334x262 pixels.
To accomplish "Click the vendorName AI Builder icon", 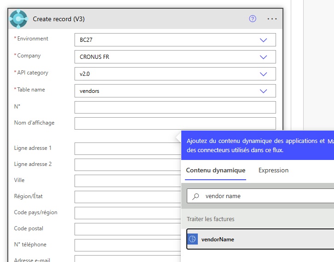I will click(x=193, y=239).
